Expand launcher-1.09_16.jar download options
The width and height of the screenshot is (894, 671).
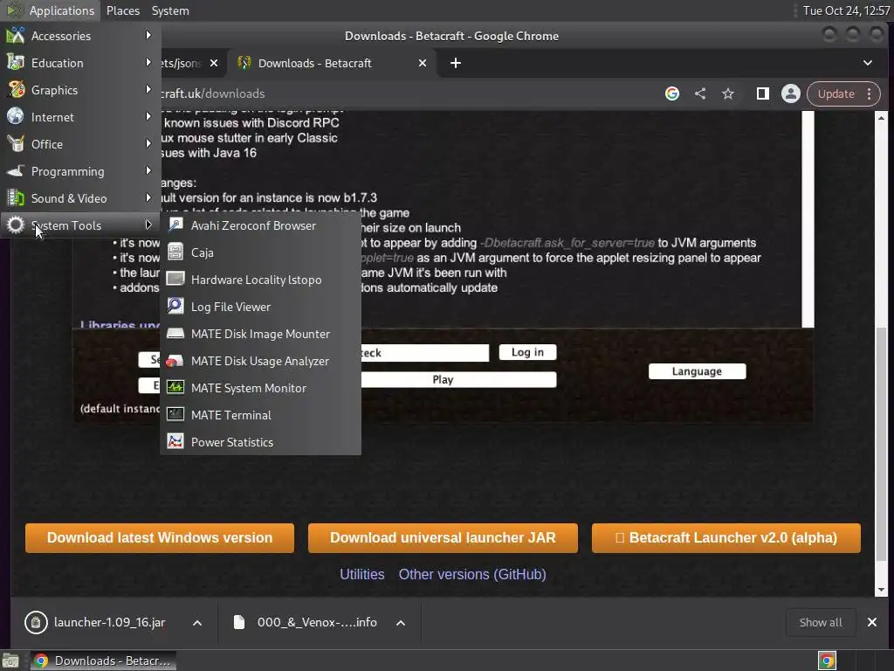[x=197, y=622]
